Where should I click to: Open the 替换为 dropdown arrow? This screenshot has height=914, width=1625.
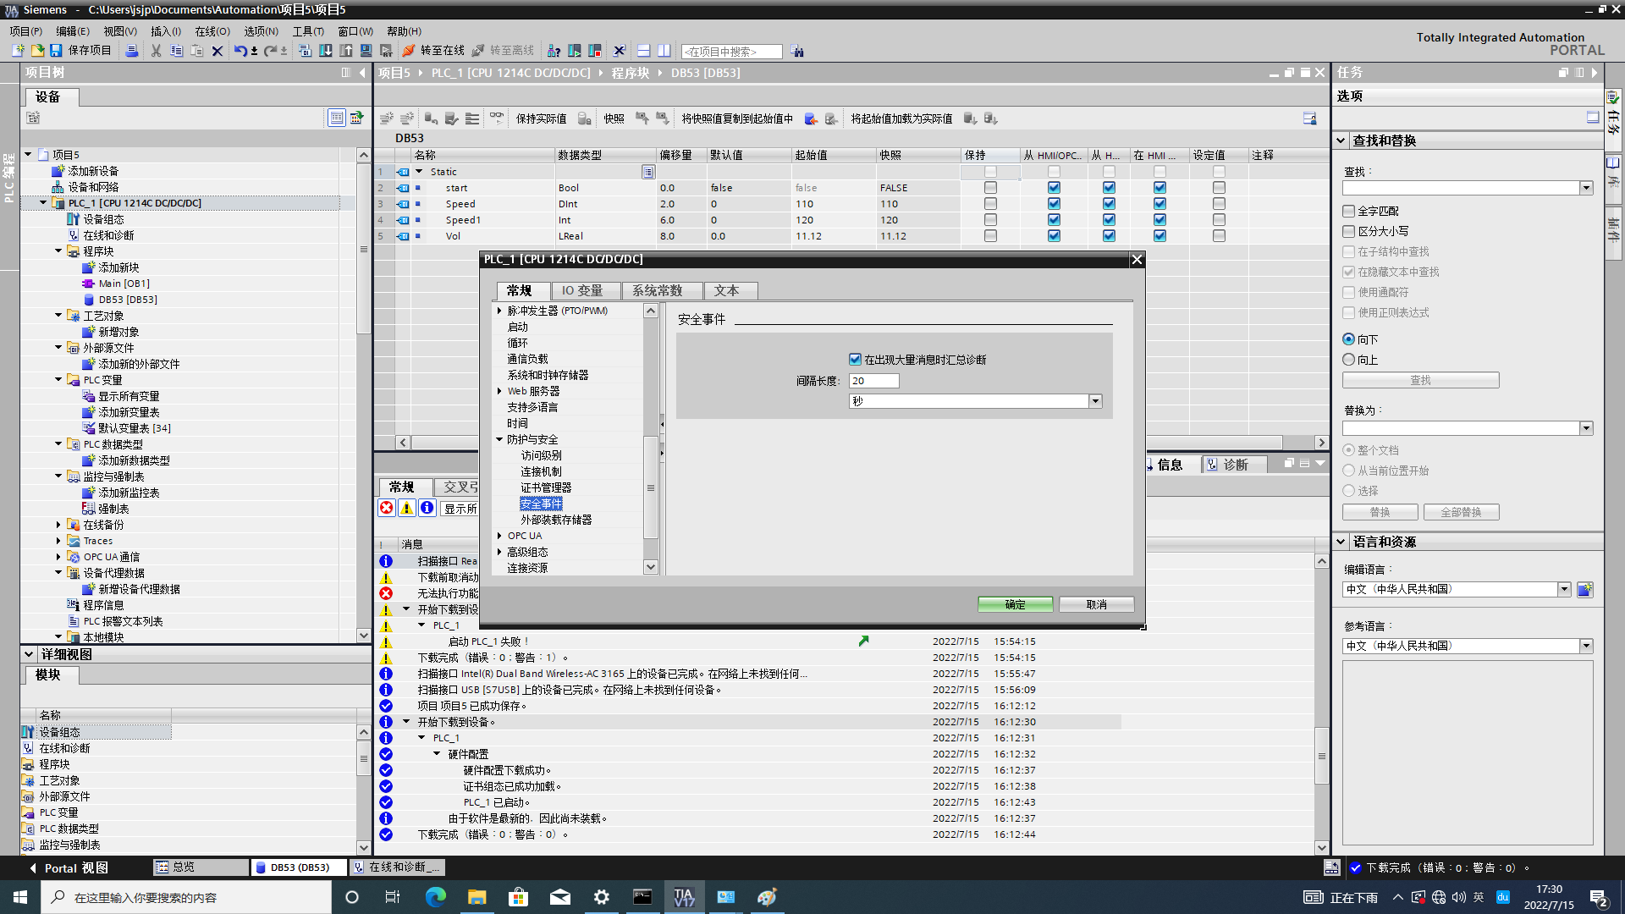coord(1586,428)
